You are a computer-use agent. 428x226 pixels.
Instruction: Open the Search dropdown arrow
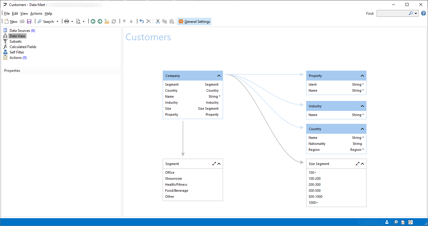[x=57, y=22]
